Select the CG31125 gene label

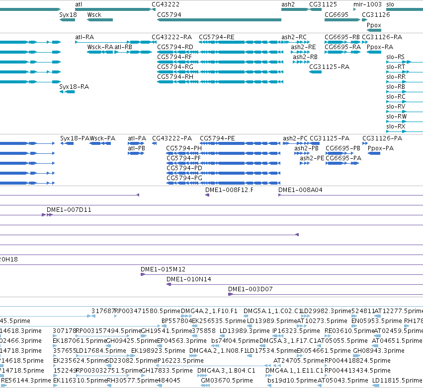[x=323, y=4]
